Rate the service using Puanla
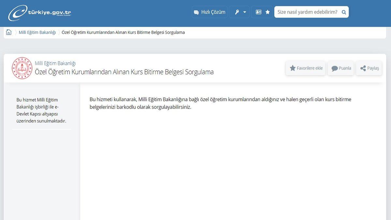Image resolution: width=391 pixels, height=220 pixels. (341, 68)
